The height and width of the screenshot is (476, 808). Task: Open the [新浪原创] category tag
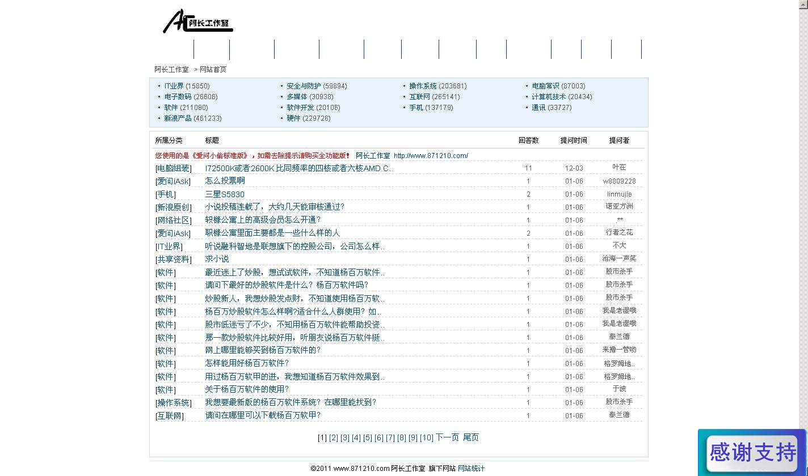(x=174, y=207)
